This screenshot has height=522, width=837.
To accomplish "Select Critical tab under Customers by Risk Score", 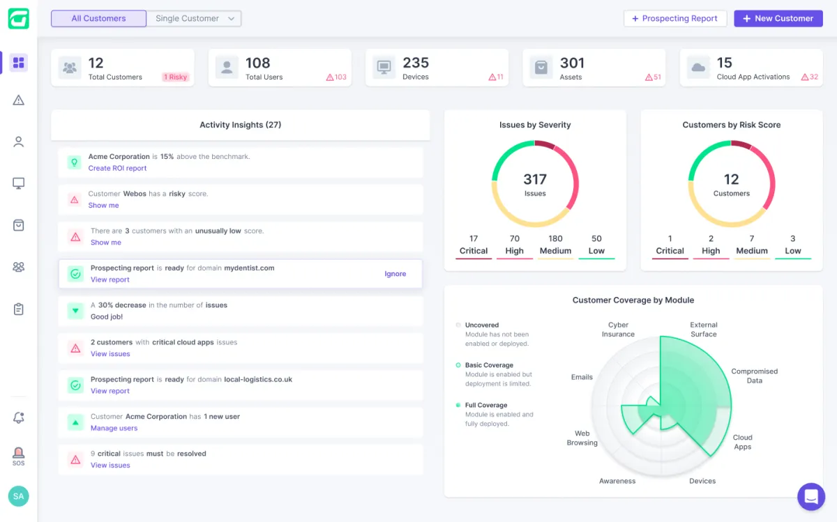I will (670, 245).
